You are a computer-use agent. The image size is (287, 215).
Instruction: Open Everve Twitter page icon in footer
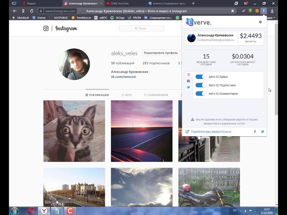263,132
